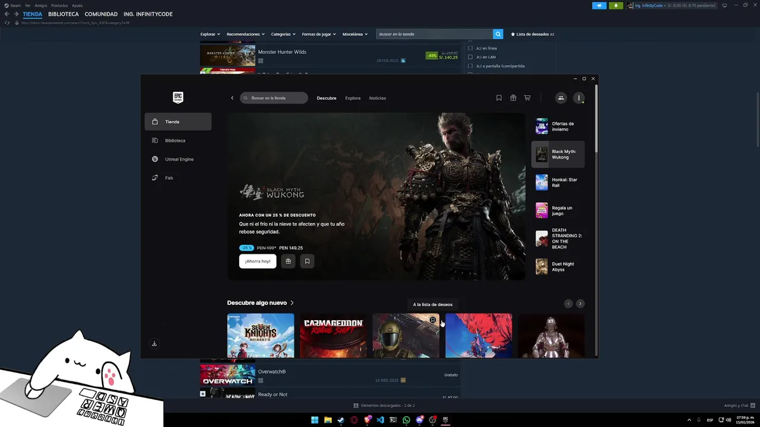The height and width of the screenshot is (427, 760).
Task: Open Discord from taskbar
Action: pyautogui.click(x=419, y=420)
